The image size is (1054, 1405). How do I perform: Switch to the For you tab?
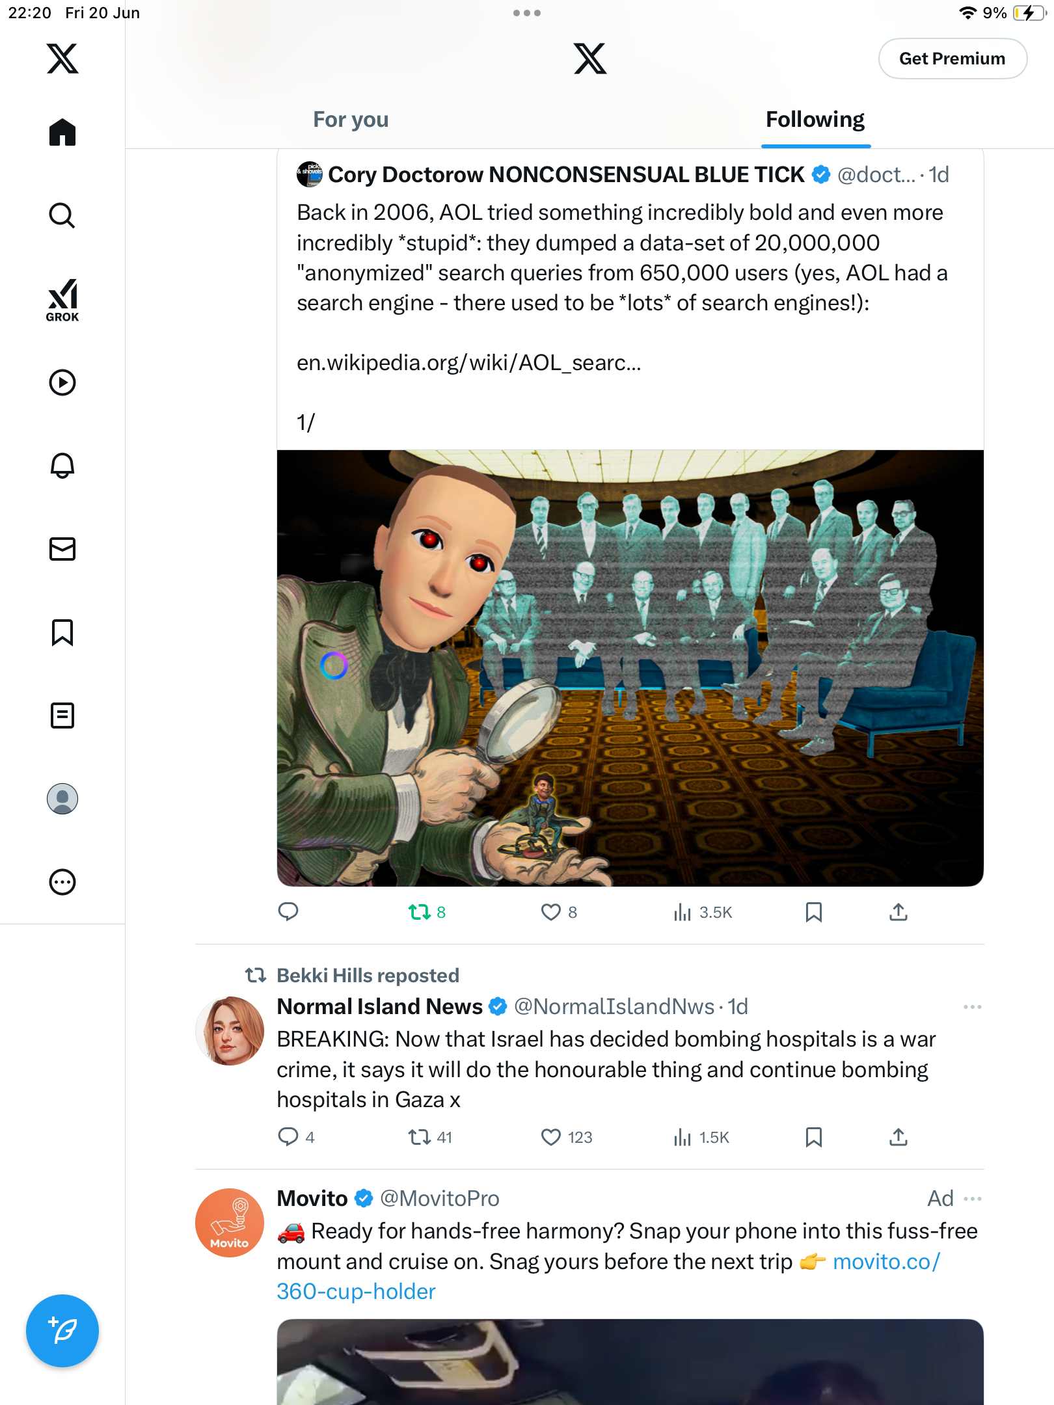pyautogui.click(x=351, y=120)
